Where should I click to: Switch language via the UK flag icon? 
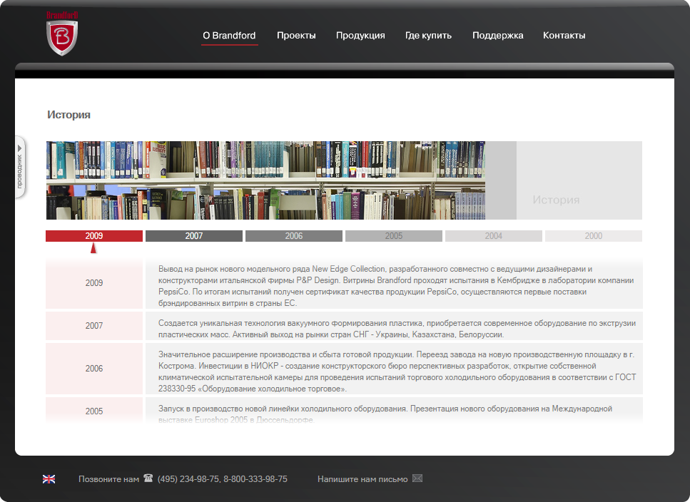pos(49,479)
